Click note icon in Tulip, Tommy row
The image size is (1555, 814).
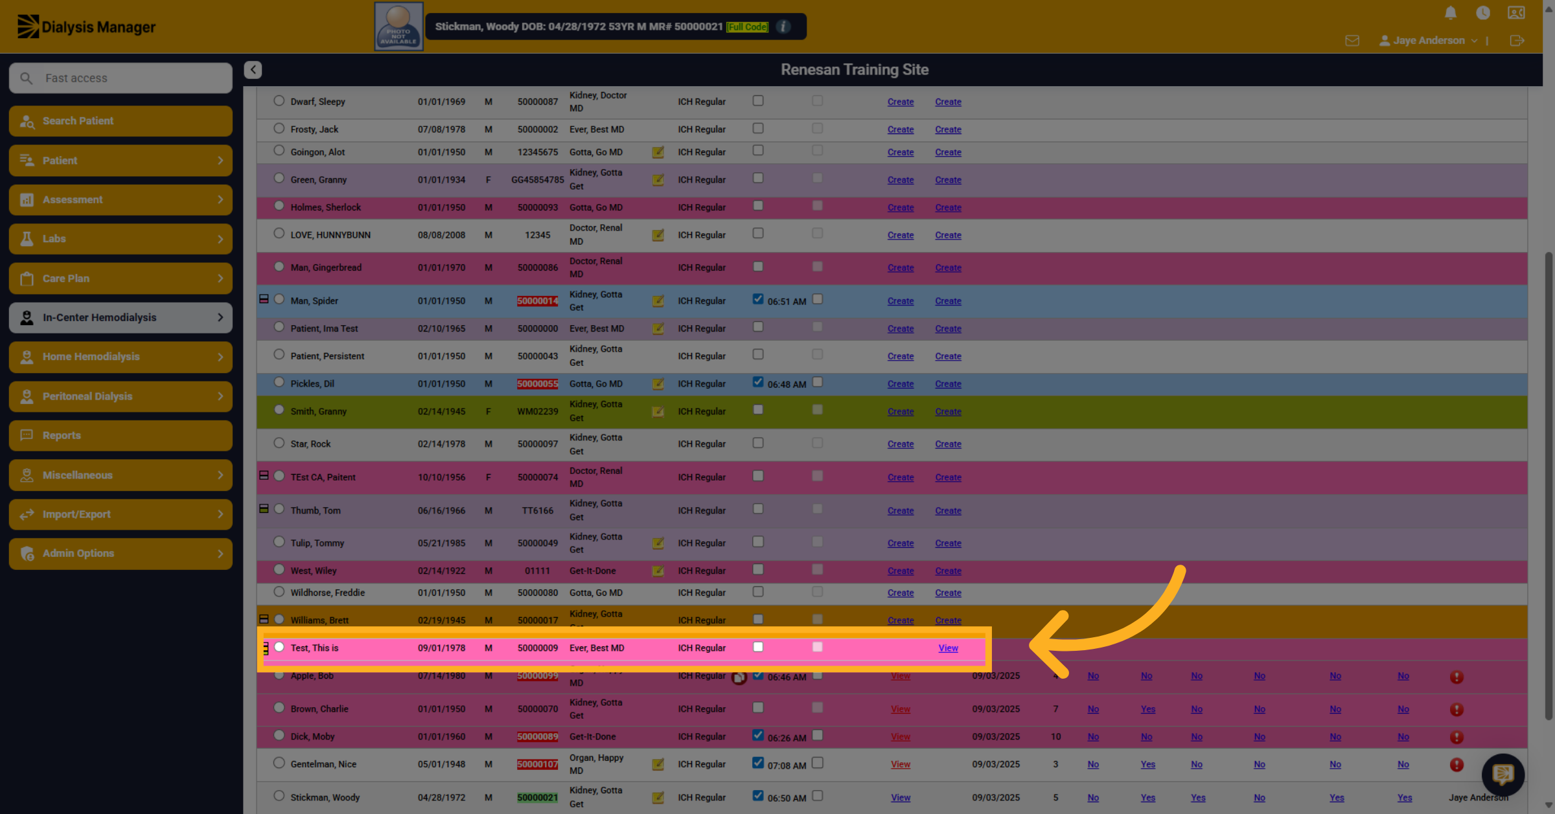point(658,543)
